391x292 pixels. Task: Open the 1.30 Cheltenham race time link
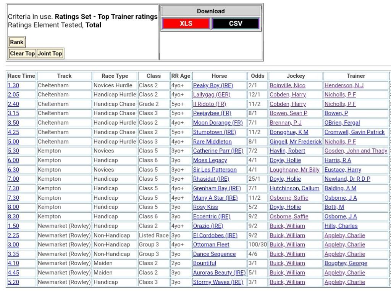coord(13,85)
